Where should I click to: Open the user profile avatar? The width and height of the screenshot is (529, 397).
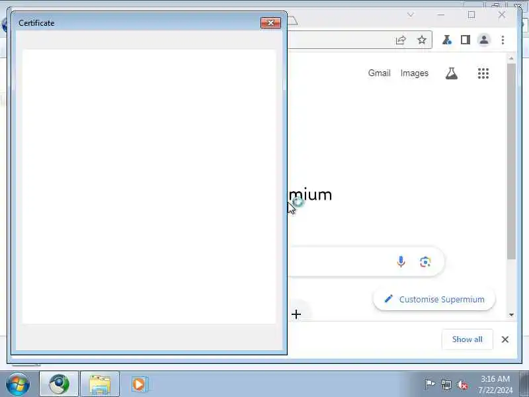click(x=484, y=40)
